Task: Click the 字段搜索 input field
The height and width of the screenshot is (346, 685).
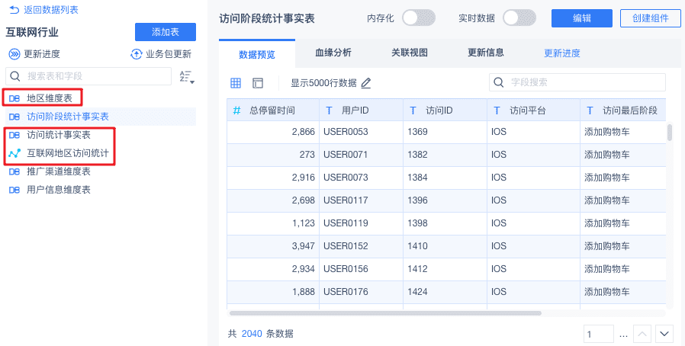Action: pyautogui.click(x=584, y=82)
